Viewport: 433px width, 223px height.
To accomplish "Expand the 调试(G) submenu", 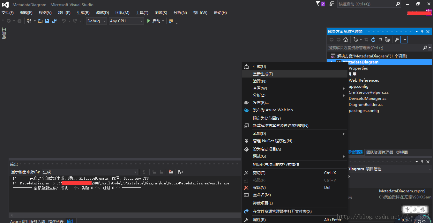I will click(x=295, y=156).
